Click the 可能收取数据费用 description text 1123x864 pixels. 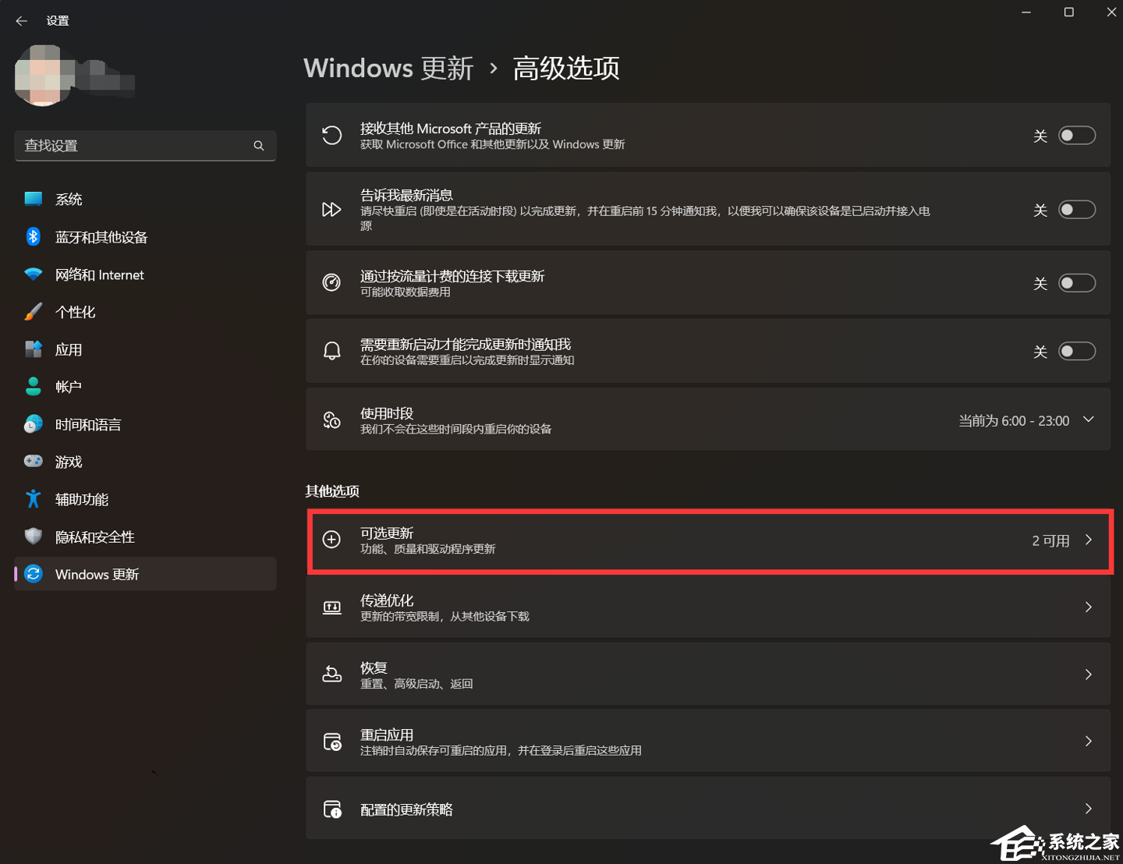coord(406,292)
